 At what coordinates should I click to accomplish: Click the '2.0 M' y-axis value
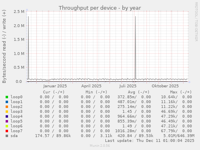pos(19,25)
